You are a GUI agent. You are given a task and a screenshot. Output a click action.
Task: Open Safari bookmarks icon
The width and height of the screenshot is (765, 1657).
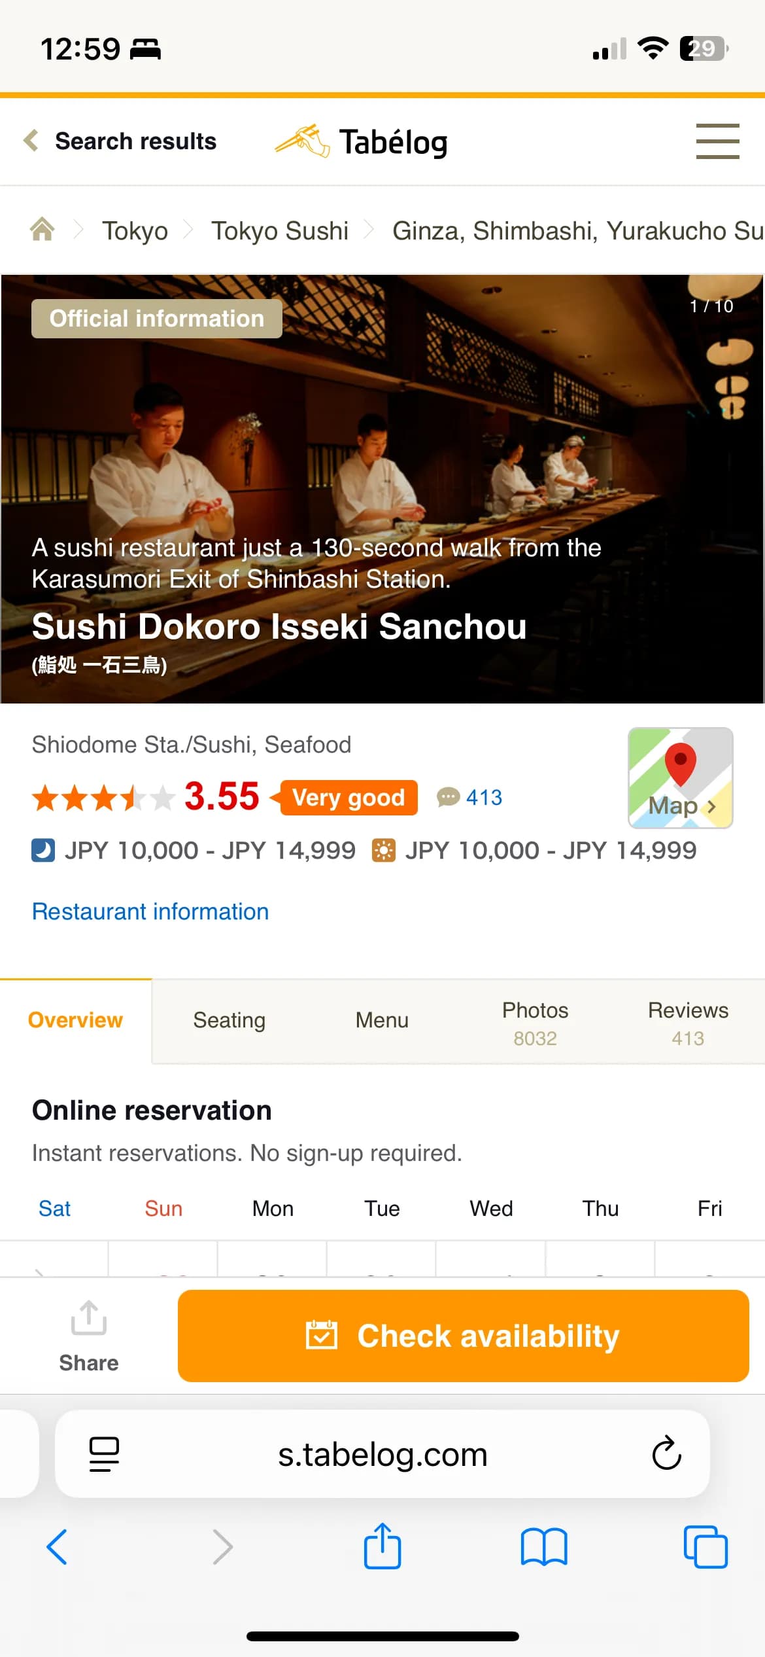[543, 1547]
